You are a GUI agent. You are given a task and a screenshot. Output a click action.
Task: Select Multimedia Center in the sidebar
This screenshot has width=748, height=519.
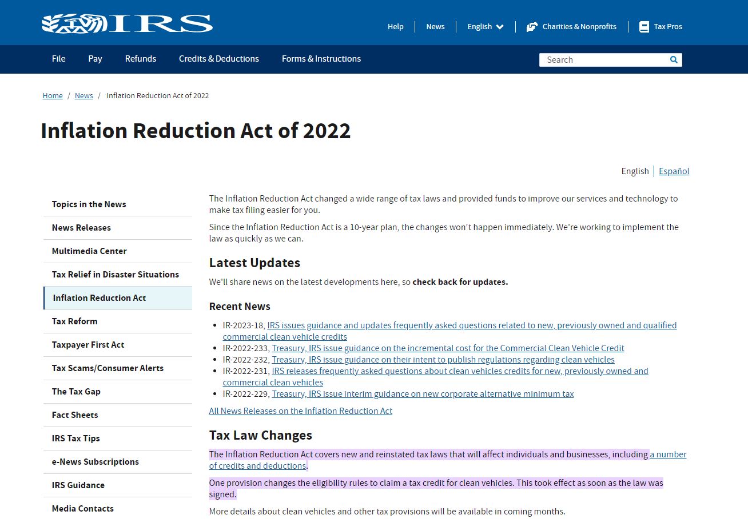pyautogui.click(x=118, y=251)
